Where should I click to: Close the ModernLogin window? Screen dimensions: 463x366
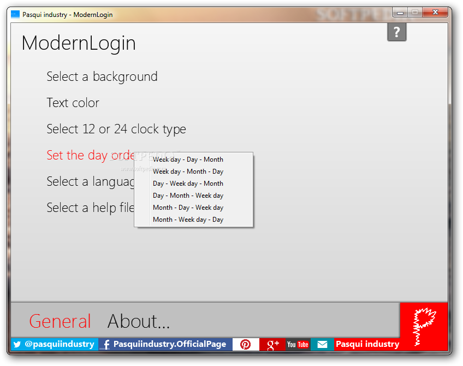click(435, 13)
